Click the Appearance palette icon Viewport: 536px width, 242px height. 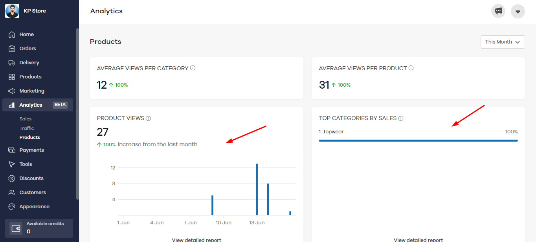pos(12,207)
